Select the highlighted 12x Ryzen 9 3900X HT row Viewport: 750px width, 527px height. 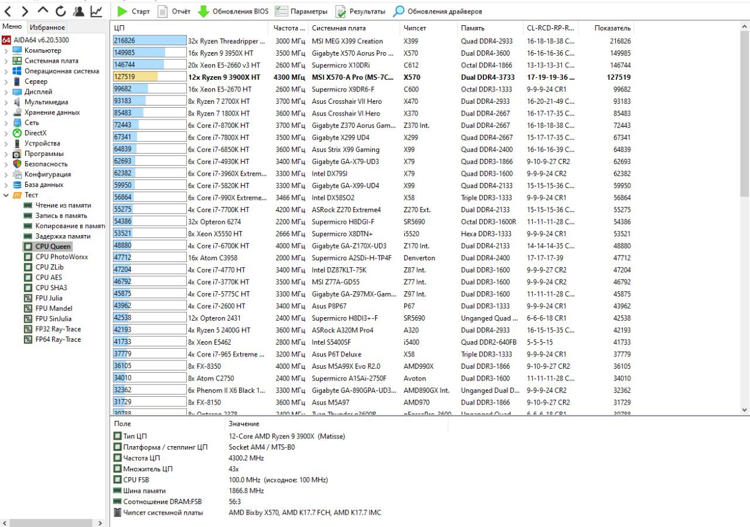pos(372,77)
